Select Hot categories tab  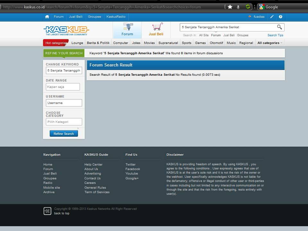pos(56,43)
